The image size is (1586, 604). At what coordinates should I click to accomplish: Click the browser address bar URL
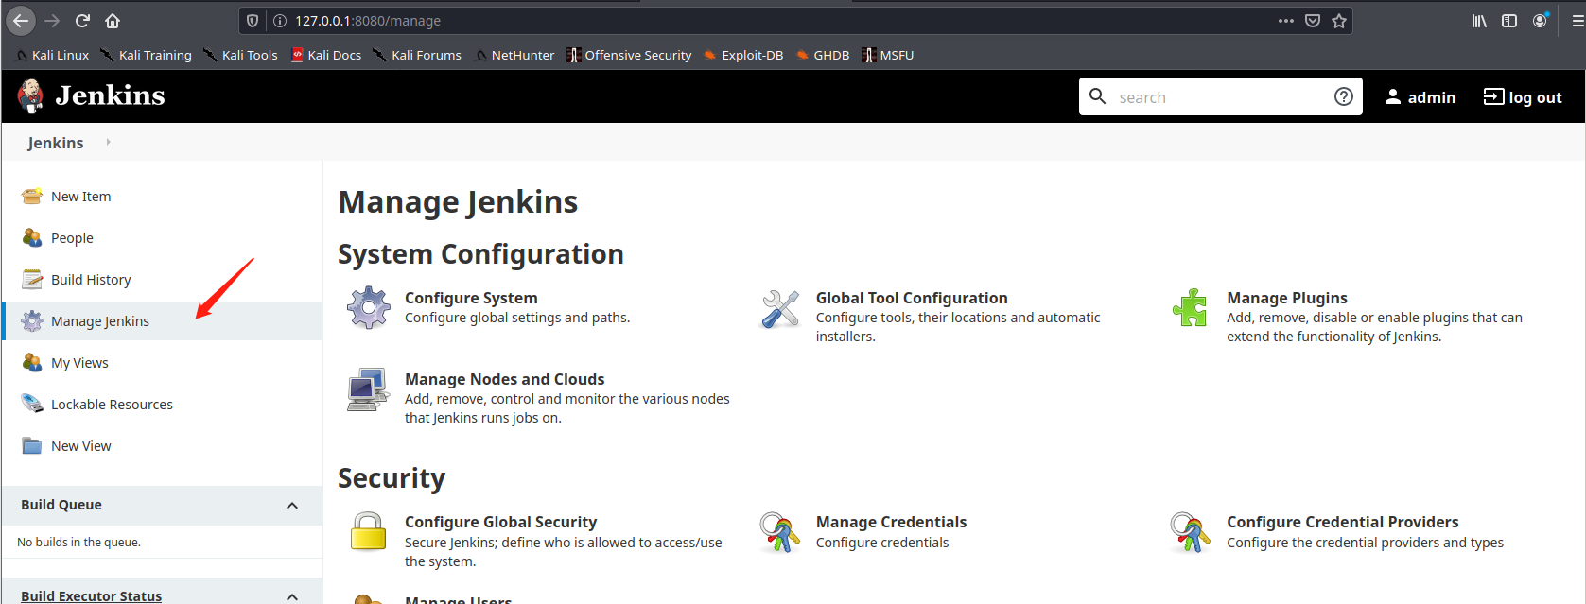(368, 21)
